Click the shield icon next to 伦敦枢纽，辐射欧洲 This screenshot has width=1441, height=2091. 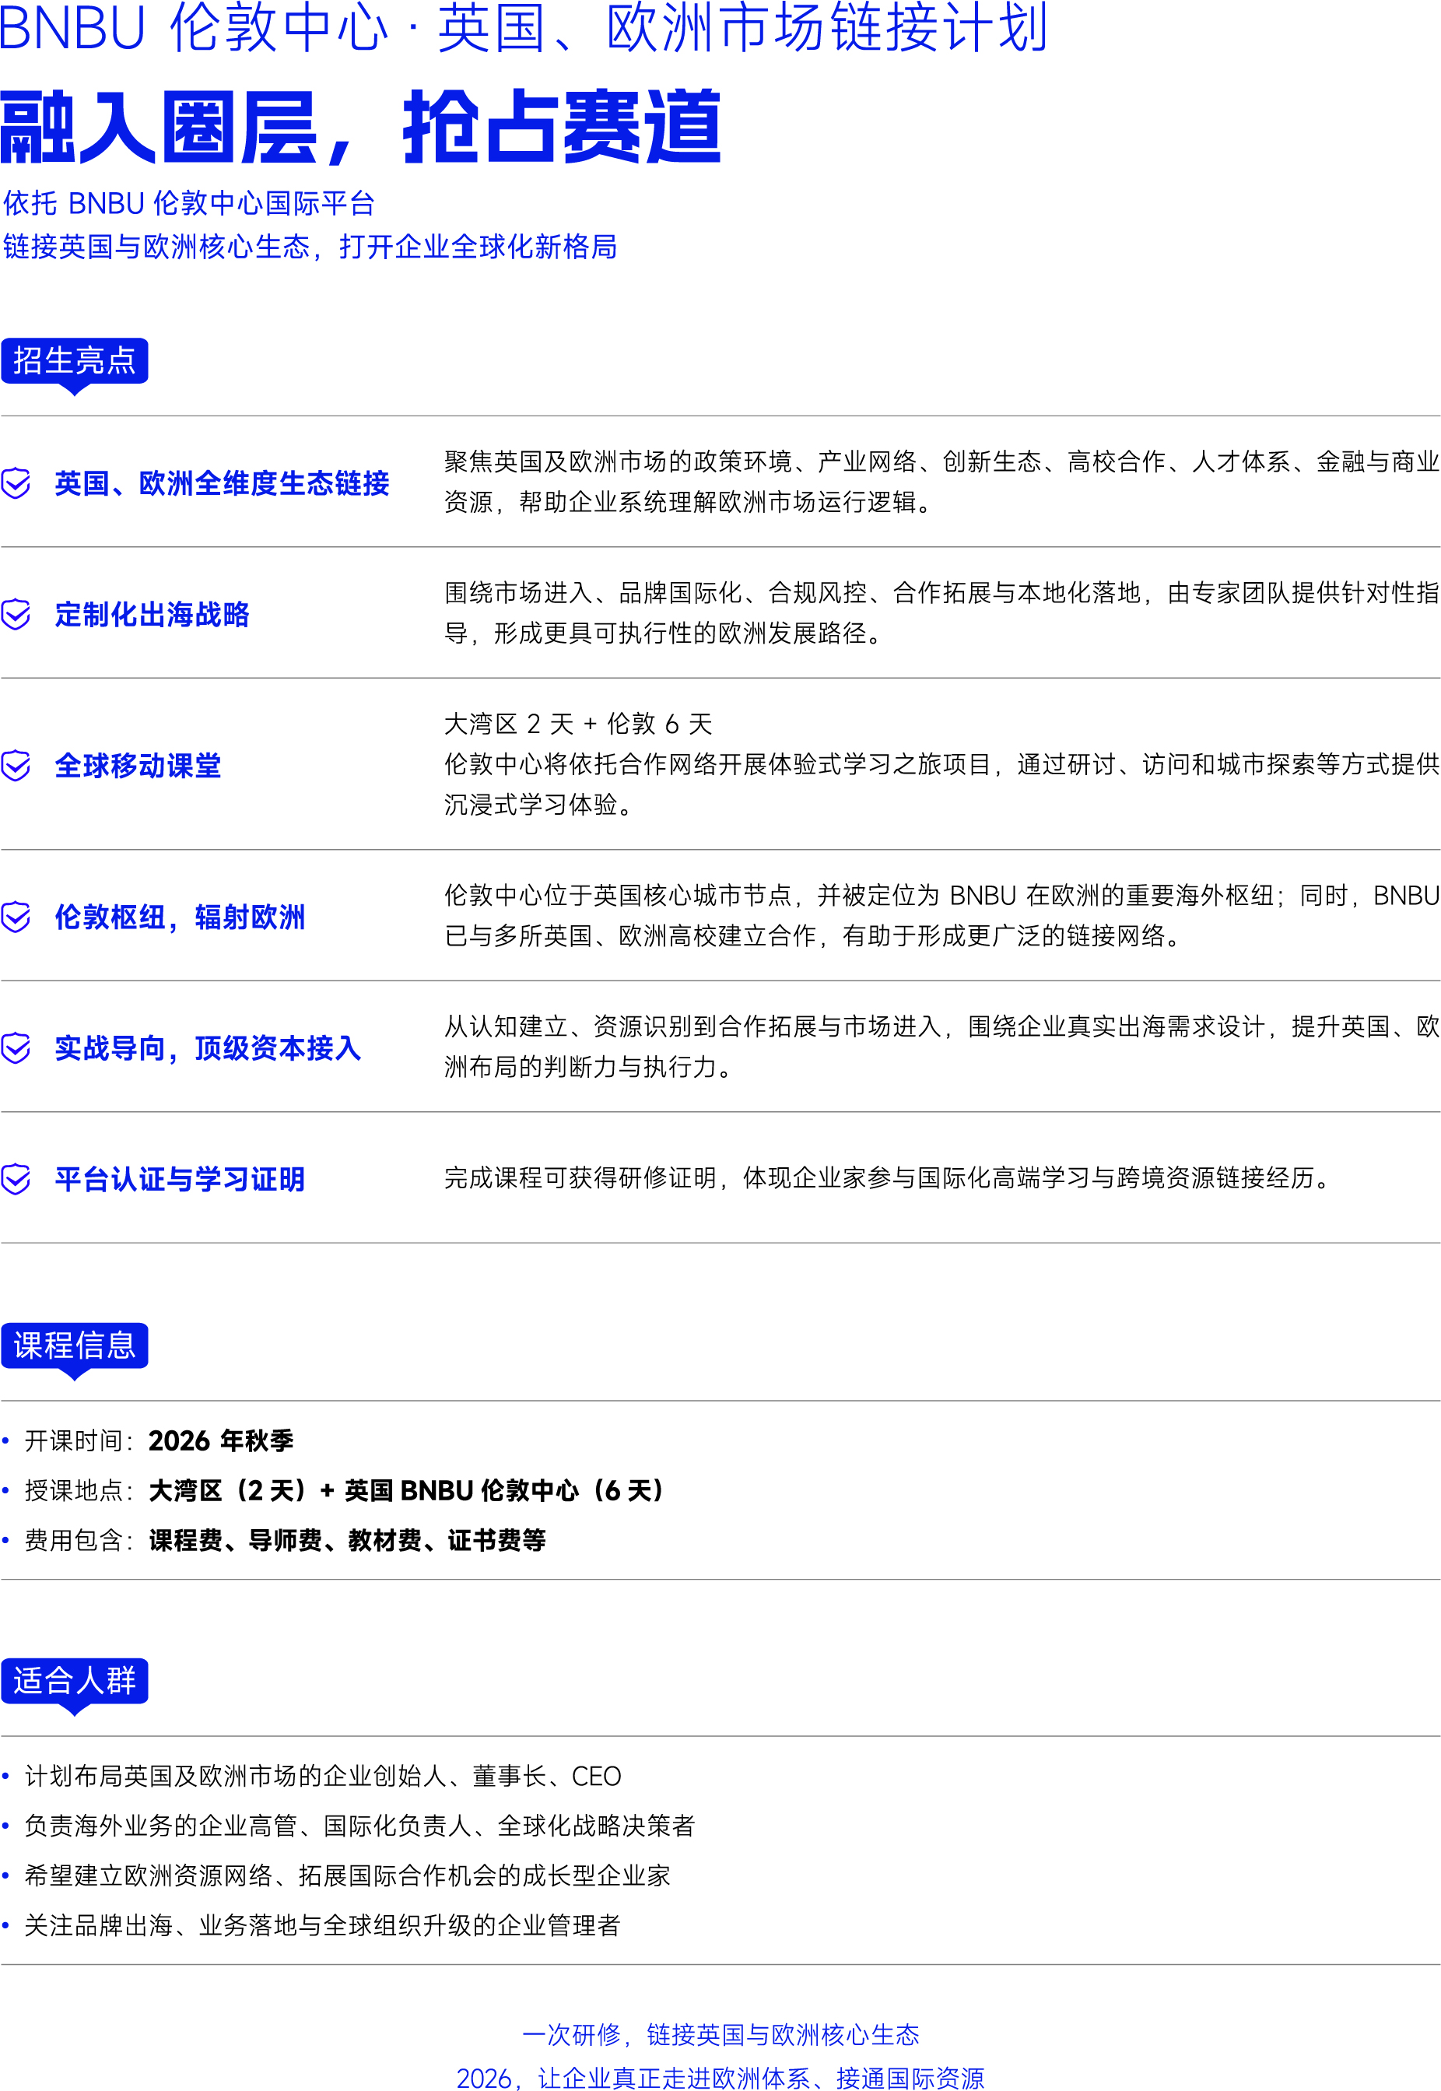[x=16, y=917]
